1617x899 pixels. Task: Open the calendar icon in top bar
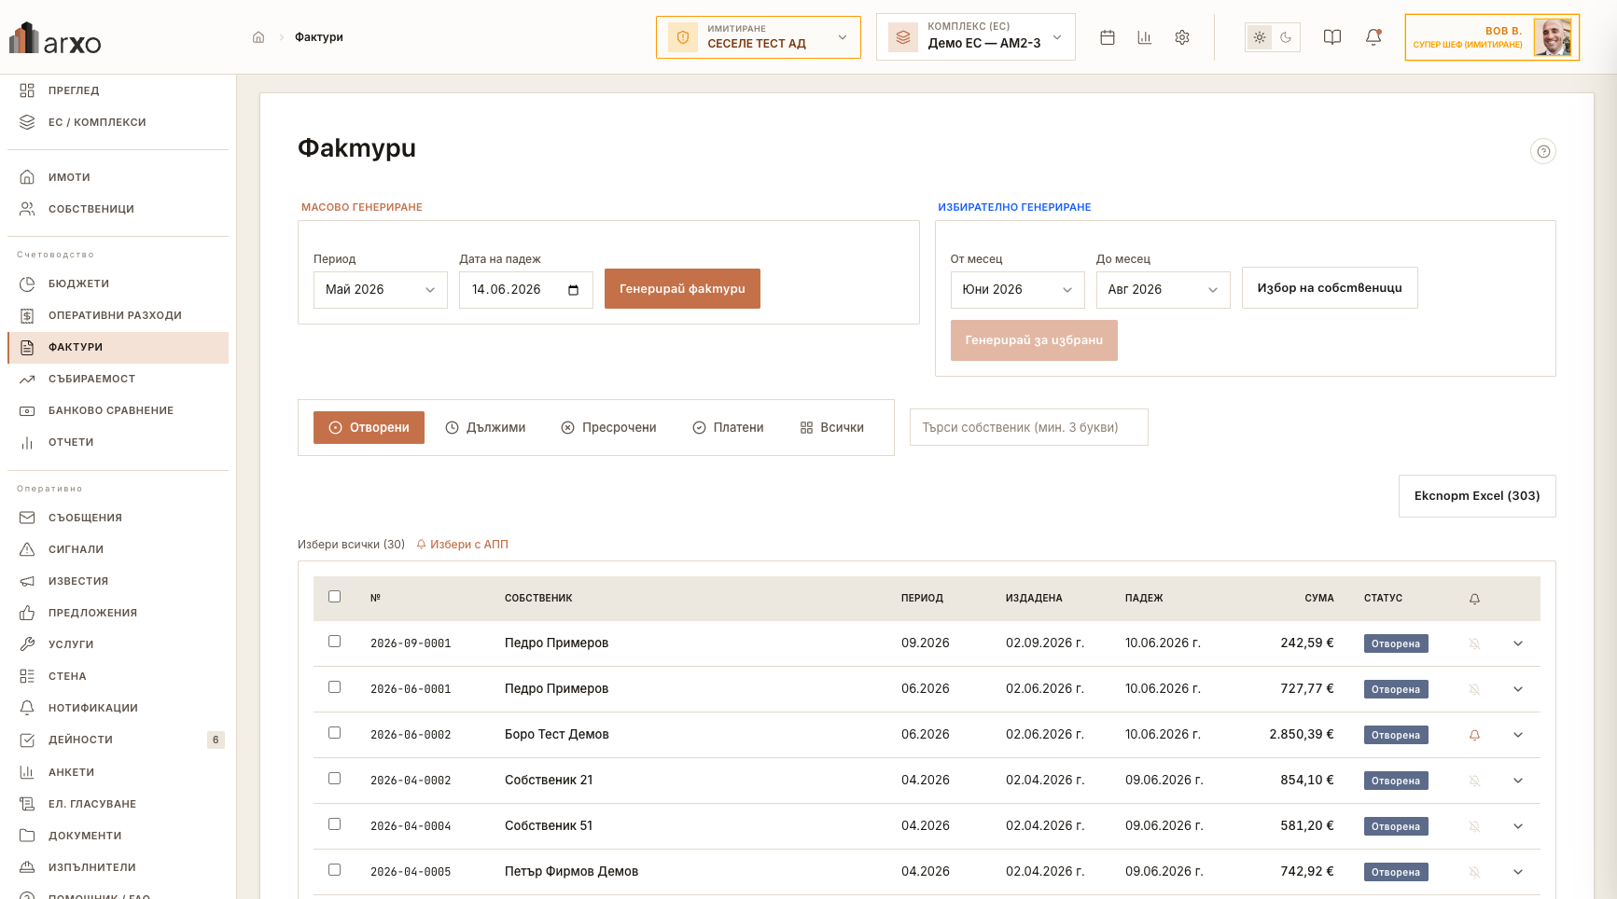click(x=1108, y=37)
